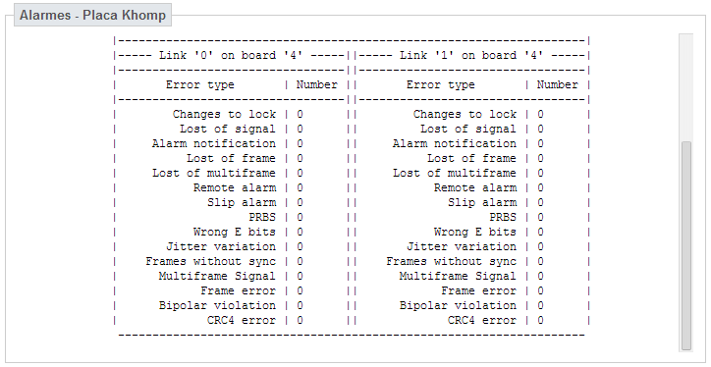Click Link 0 "Multiframe Signal" label
Image resolution: width=711 pixels, height=367 pixels.
click(x=217, y=276)
